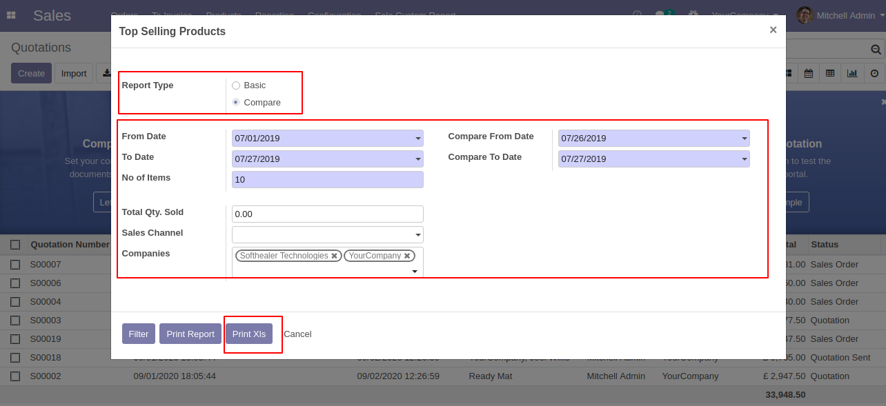The height and width of the screenshot is (406, 886).
Task: Click the Filter button
Action: point(139,334)
